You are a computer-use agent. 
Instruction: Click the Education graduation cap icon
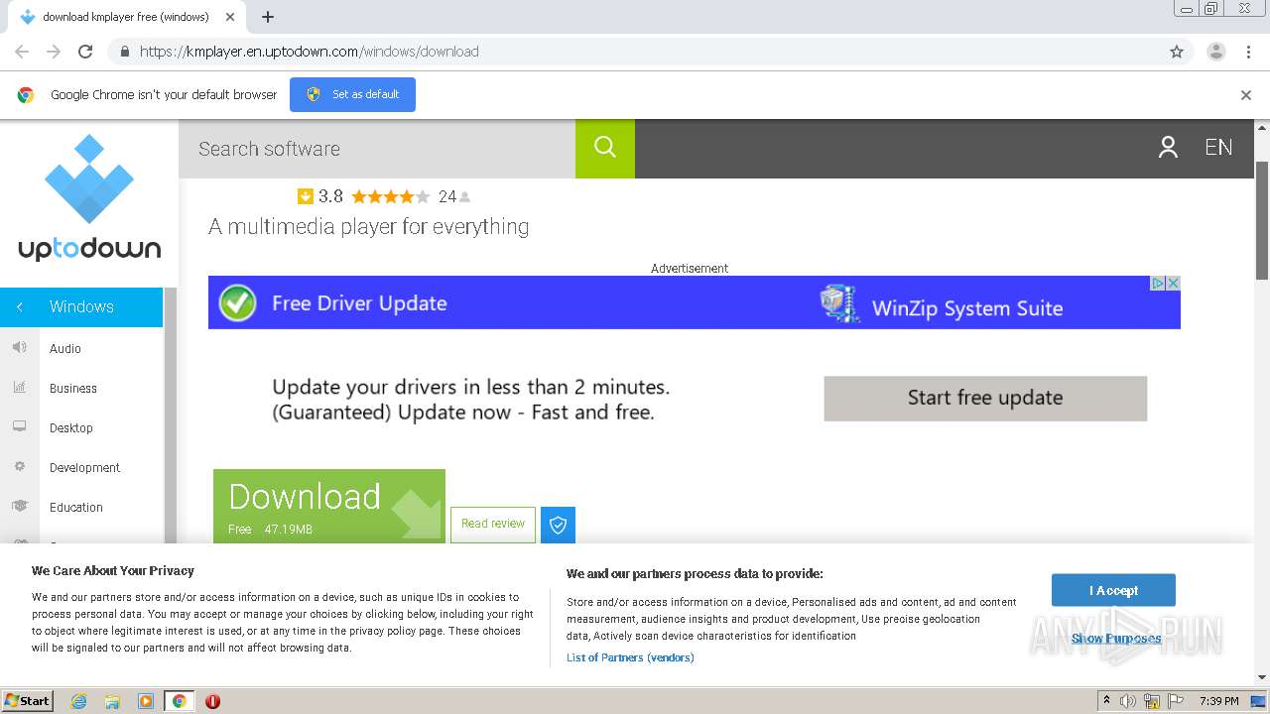tap(19, 507)
